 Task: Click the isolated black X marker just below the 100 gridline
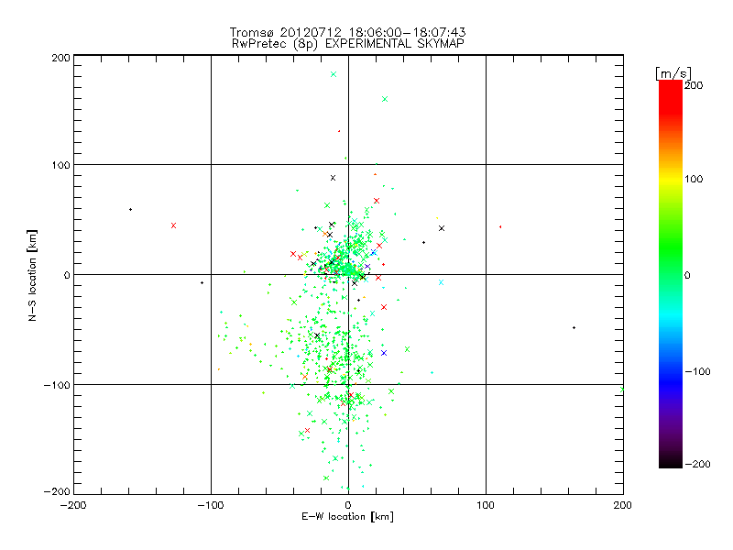click(333, 178)
